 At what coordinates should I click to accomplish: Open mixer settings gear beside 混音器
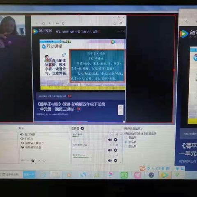[x=82, y=128]
